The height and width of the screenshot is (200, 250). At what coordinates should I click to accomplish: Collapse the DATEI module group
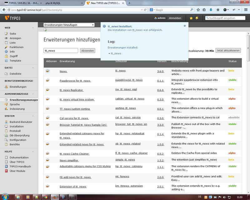[33, 68]
